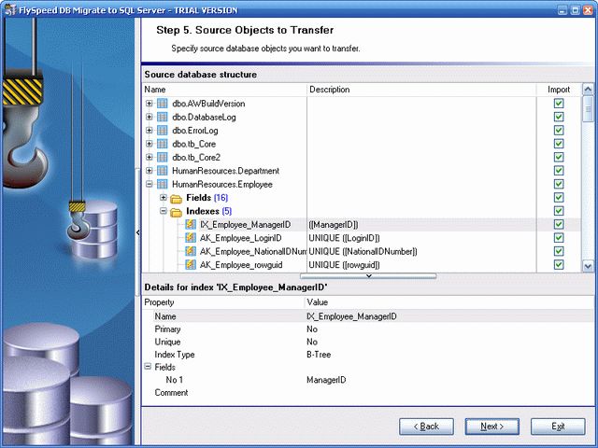The image size is (598, 448).
Task: Click the dbo.tb_Core2 table icon
Action: coord(162,158)
